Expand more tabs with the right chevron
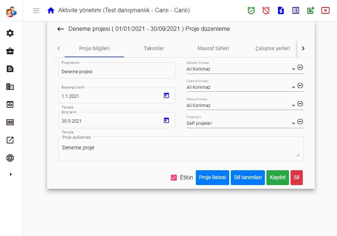 coord(303,48)
